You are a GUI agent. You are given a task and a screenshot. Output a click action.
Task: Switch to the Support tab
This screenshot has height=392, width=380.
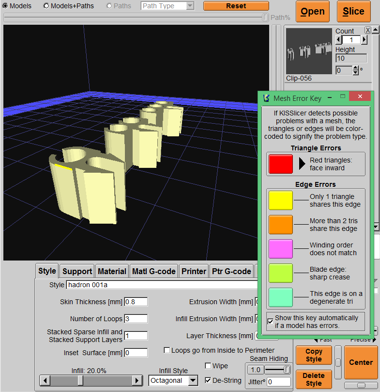coord(77,271)
